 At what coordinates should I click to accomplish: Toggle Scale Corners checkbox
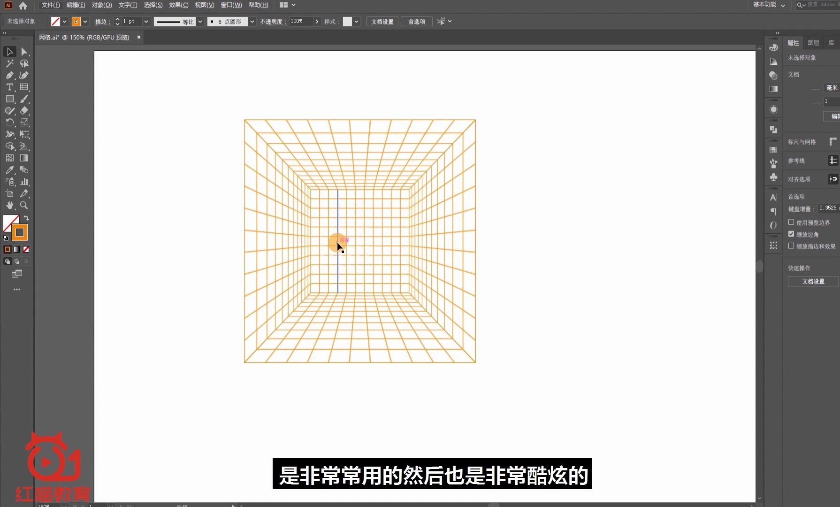pyautogui.click(x=791, y=234)
